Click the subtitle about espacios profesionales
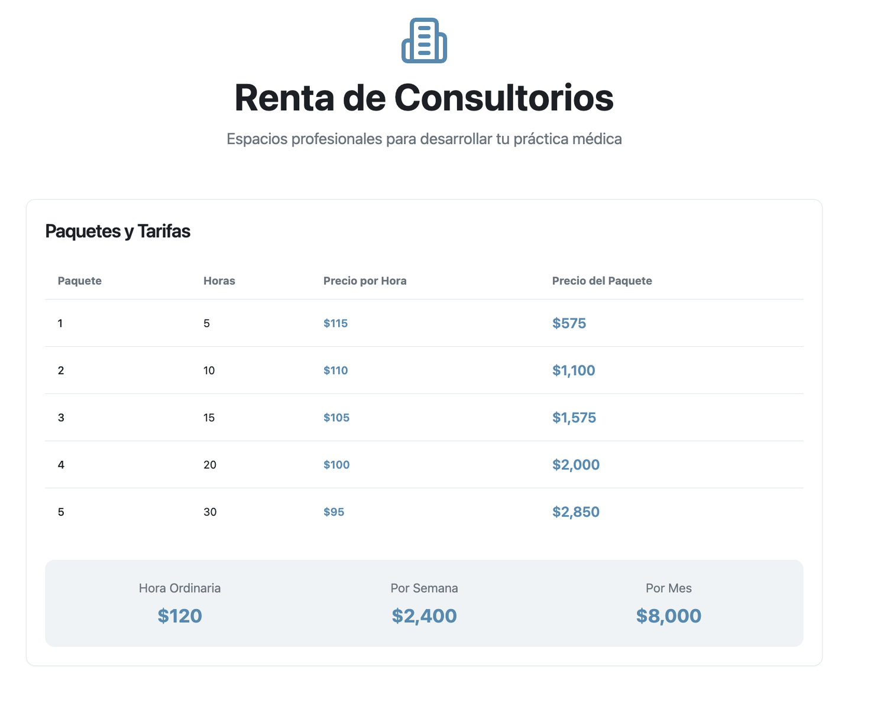 (424, 139)
